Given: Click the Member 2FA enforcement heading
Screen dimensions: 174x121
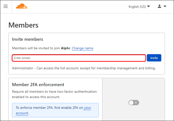Looking at the screenshot, I should click(x=38, y=85).
